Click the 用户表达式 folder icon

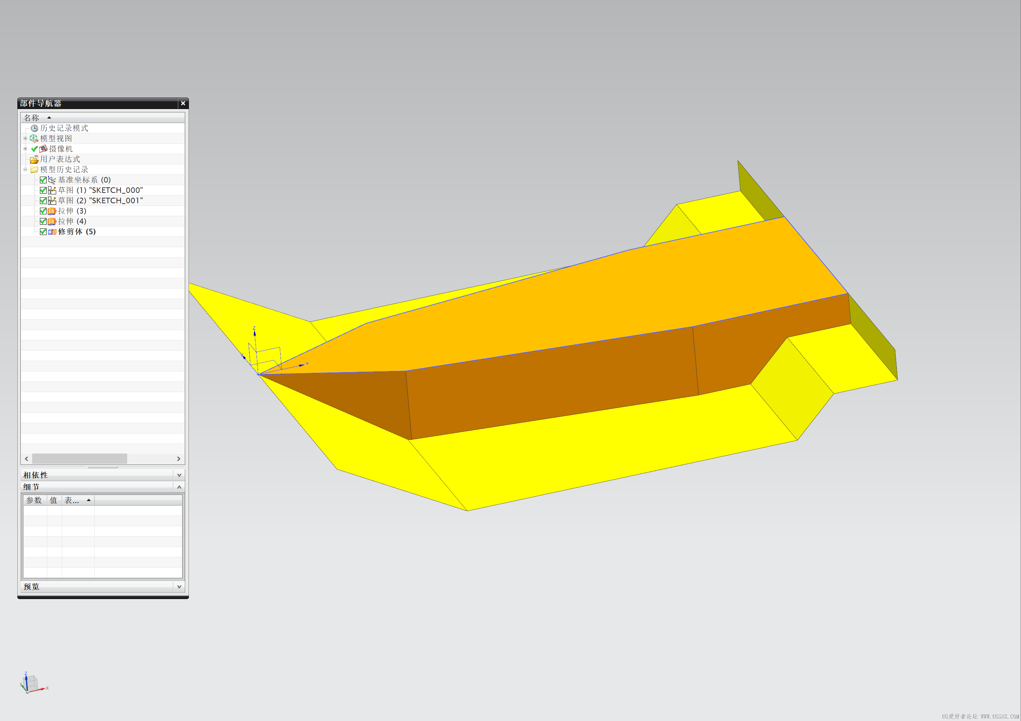pos(34,159)
